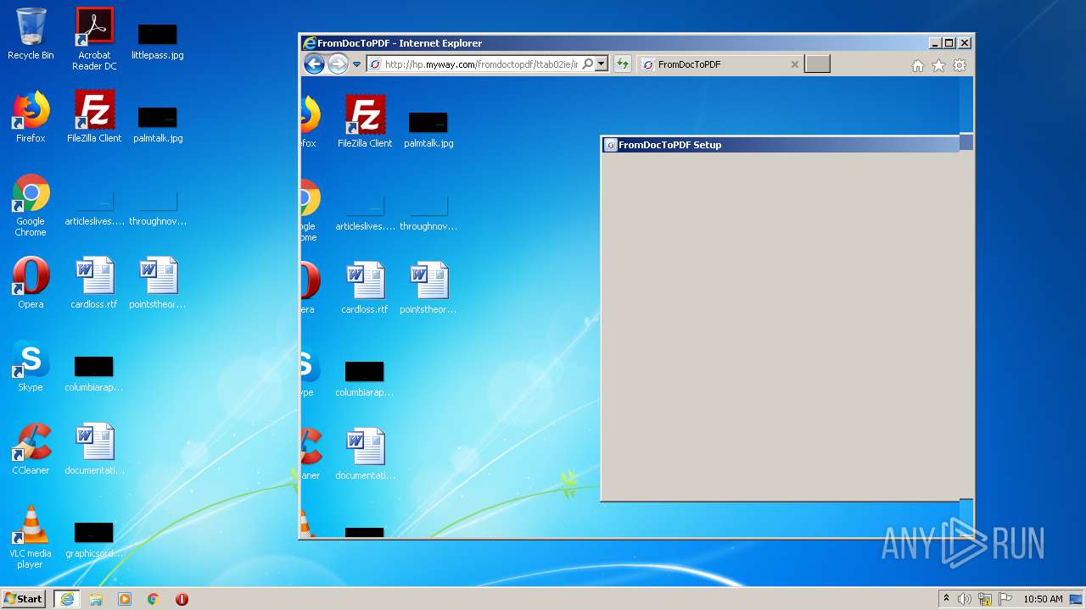Open Chrome from the taskbar
This screenshot has width=1086, height=610.
154,599
